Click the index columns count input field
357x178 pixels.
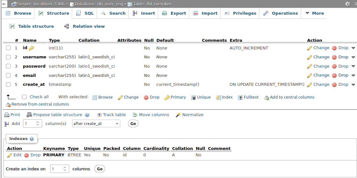(x=57, y=169)
